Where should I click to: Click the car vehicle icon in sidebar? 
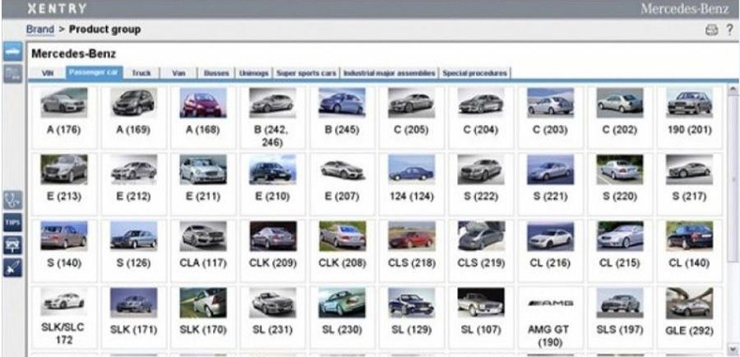[x=12, y=52]
